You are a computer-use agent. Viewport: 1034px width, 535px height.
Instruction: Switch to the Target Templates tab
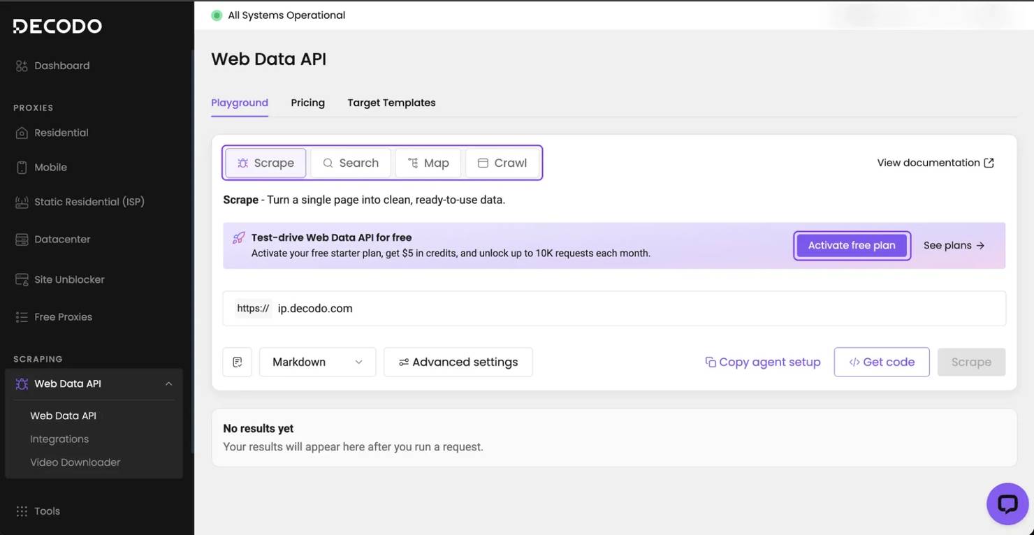[391, 103]
